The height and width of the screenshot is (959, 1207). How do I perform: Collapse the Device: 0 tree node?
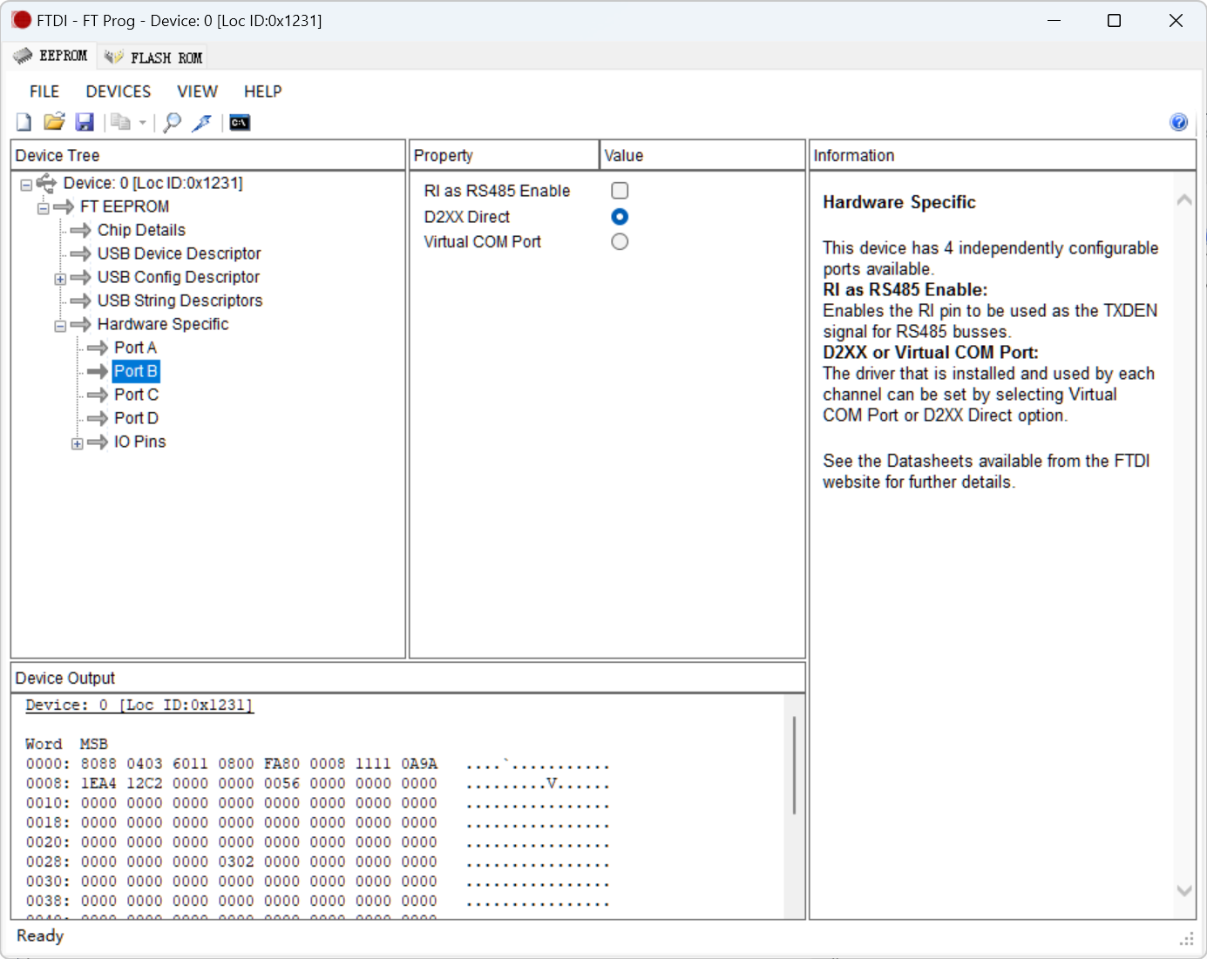click(x=26, y=185)
